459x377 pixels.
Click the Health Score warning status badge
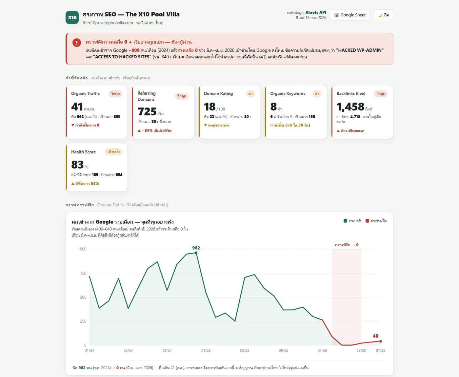pyautogui.click(x=113, y=151)
